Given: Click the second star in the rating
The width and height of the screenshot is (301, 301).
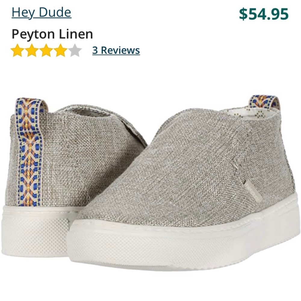Looking at the screenshot, I should pyautogui.click(x=32, y=50).
